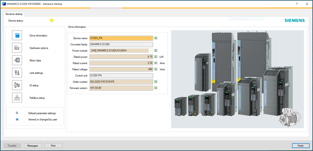Click the Rated power value field
Viewport: 313px width, 151px height.
[121, 57]
